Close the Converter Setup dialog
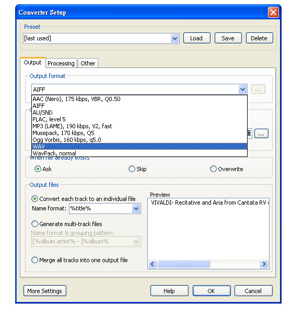 (x=273, y=13)
